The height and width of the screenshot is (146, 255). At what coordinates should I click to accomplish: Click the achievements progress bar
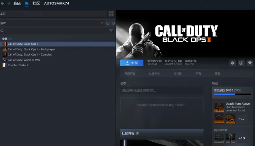coord(233,95)
